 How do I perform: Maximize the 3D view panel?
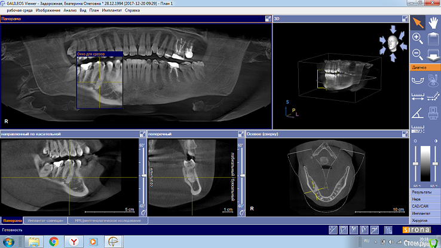click(x=404, y=19)
